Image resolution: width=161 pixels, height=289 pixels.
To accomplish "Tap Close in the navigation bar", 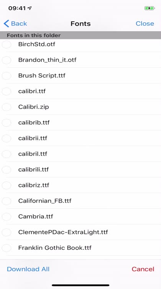I will [x=145, y=24].
